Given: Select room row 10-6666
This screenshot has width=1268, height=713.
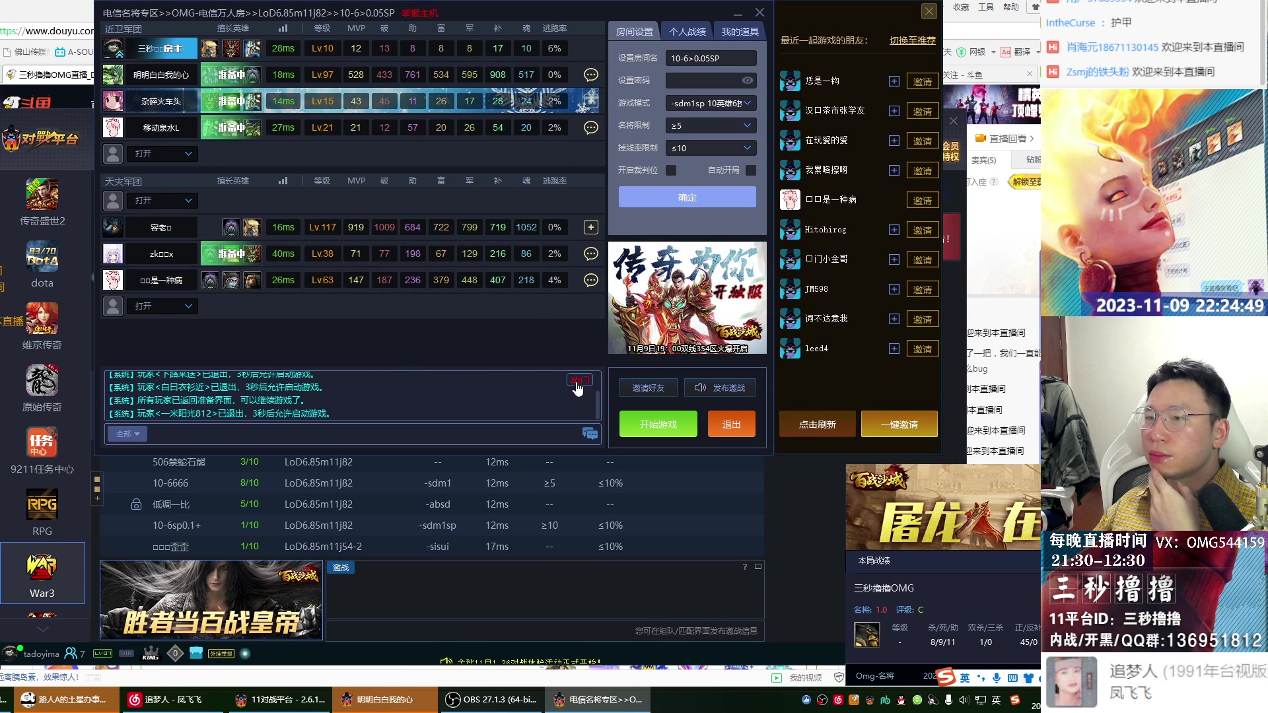Looking at the screenshot, I should pos(433,483).
